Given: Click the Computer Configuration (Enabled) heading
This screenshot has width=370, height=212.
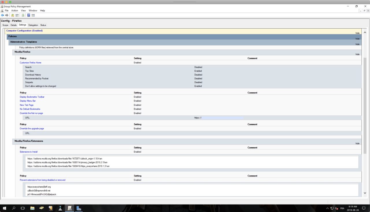Looking at the screenshot, I should pyautogui.click(x=24, y=31).
